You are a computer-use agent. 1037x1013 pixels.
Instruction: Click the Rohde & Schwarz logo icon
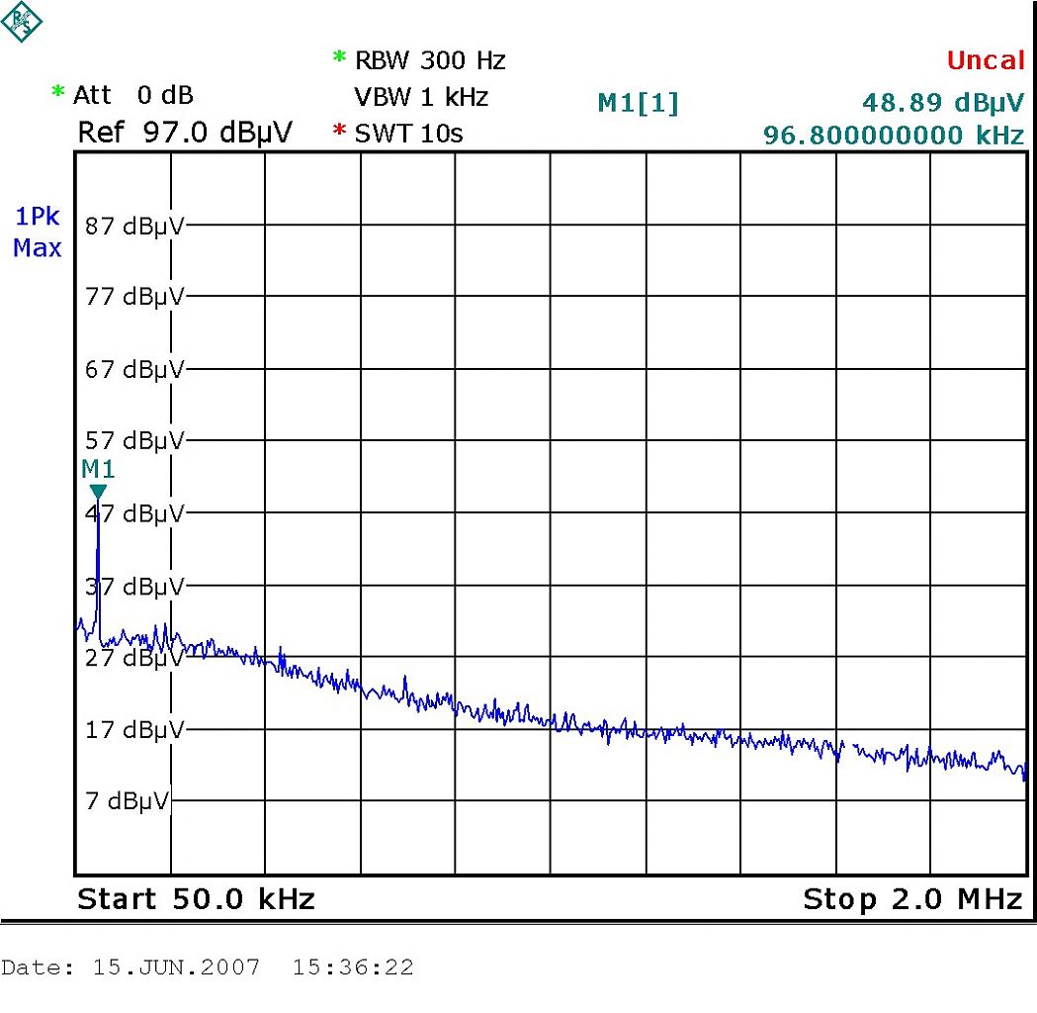coord(21,21)
